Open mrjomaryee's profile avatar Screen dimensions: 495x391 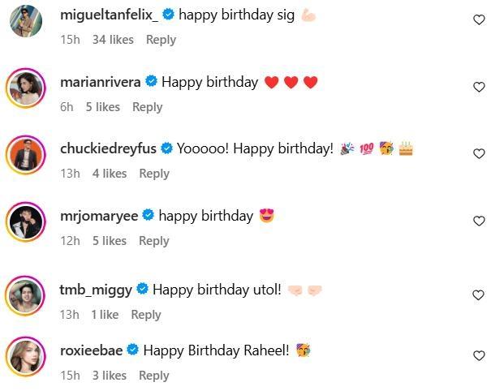pyautogui.click(x=26, y=221)
